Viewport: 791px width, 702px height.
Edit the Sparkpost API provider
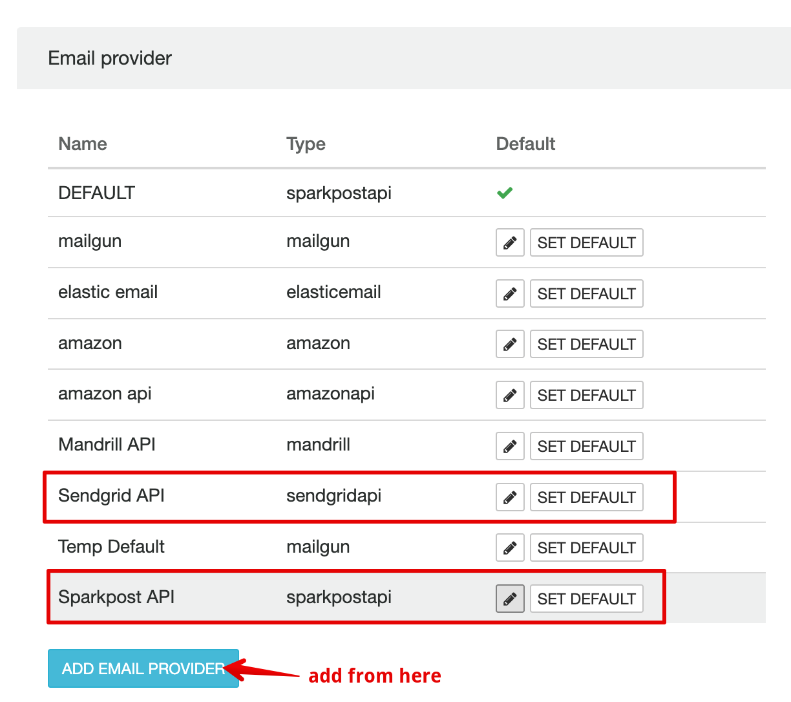coord(510,599)
